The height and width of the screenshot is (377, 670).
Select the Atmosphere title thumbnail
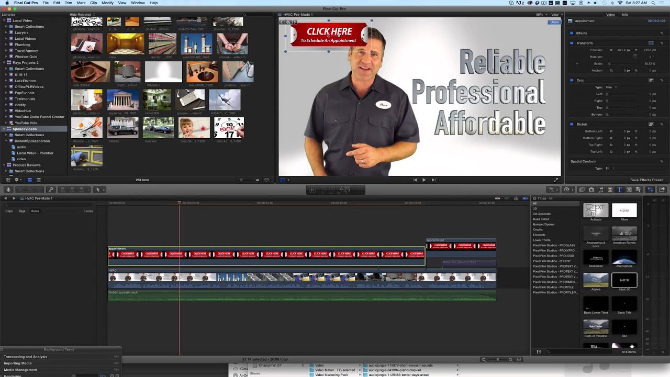(624, 257)
